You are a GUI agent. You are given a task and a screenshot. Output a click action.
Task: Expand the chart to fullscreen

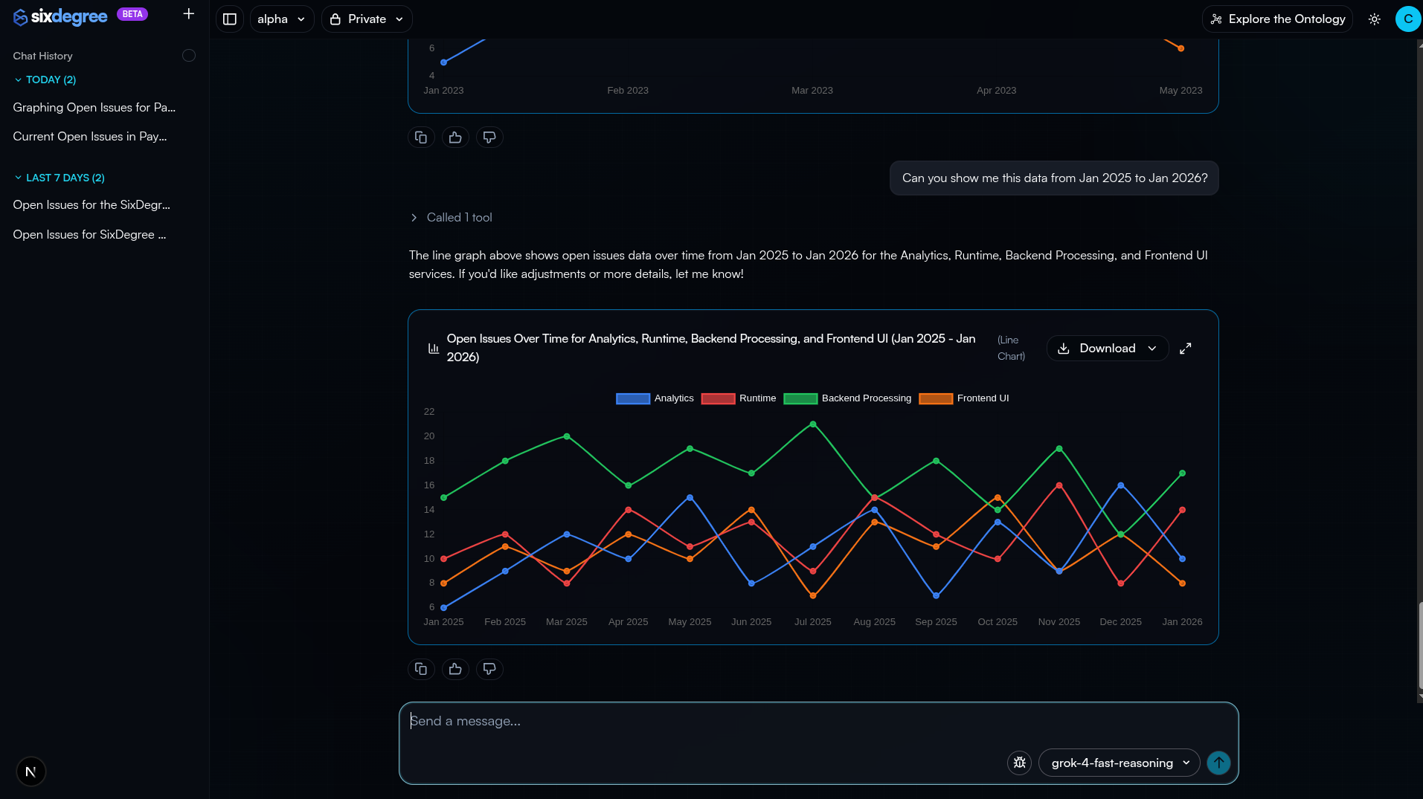click(x=1186, y=348)
